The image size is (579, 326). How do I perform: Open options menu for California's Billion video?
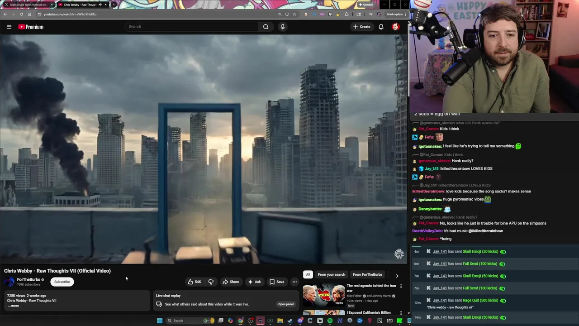tap(401, 313)
